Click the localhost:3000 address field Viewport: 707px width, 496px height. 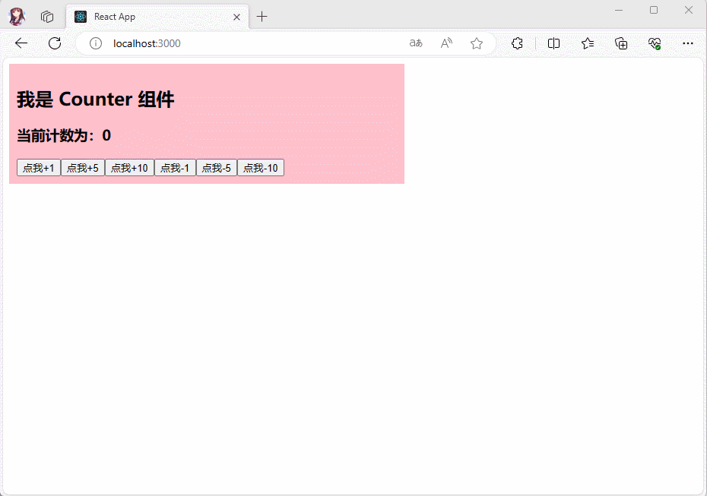[251, 43]
